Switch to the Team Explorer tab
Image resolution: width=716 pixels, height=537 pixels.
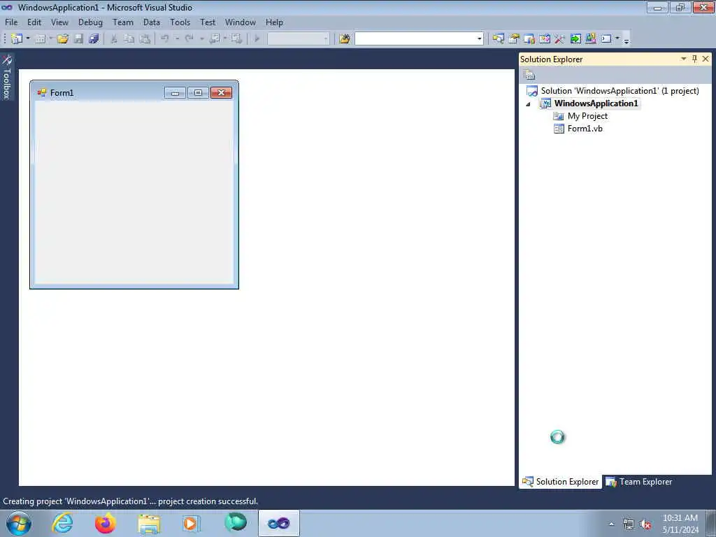638,482
